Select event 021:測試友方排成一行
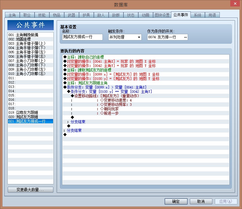This screenshot has width=242, height=209. pos(31,121)
